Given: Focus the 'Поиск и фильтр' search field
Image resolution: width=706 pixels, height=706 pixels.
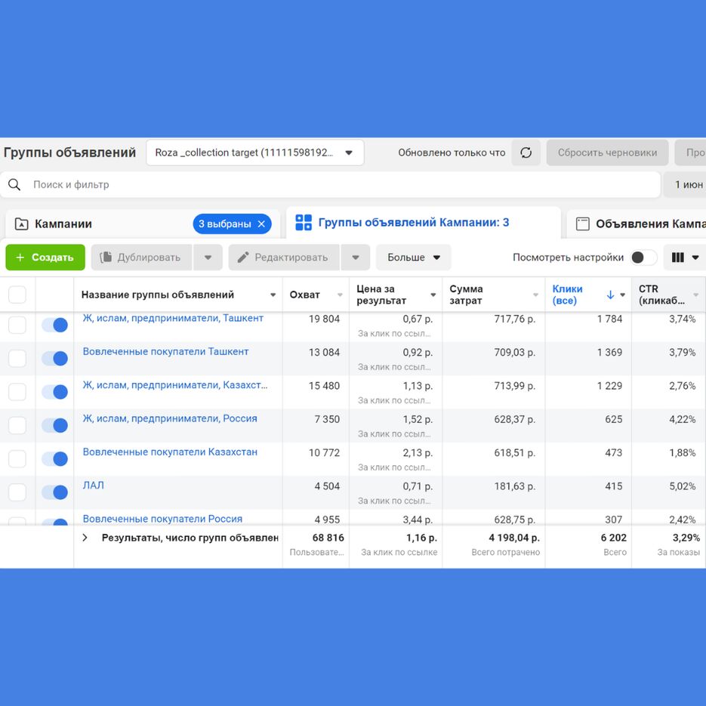Looking at the screenshot, I should [x=330, y=184].
